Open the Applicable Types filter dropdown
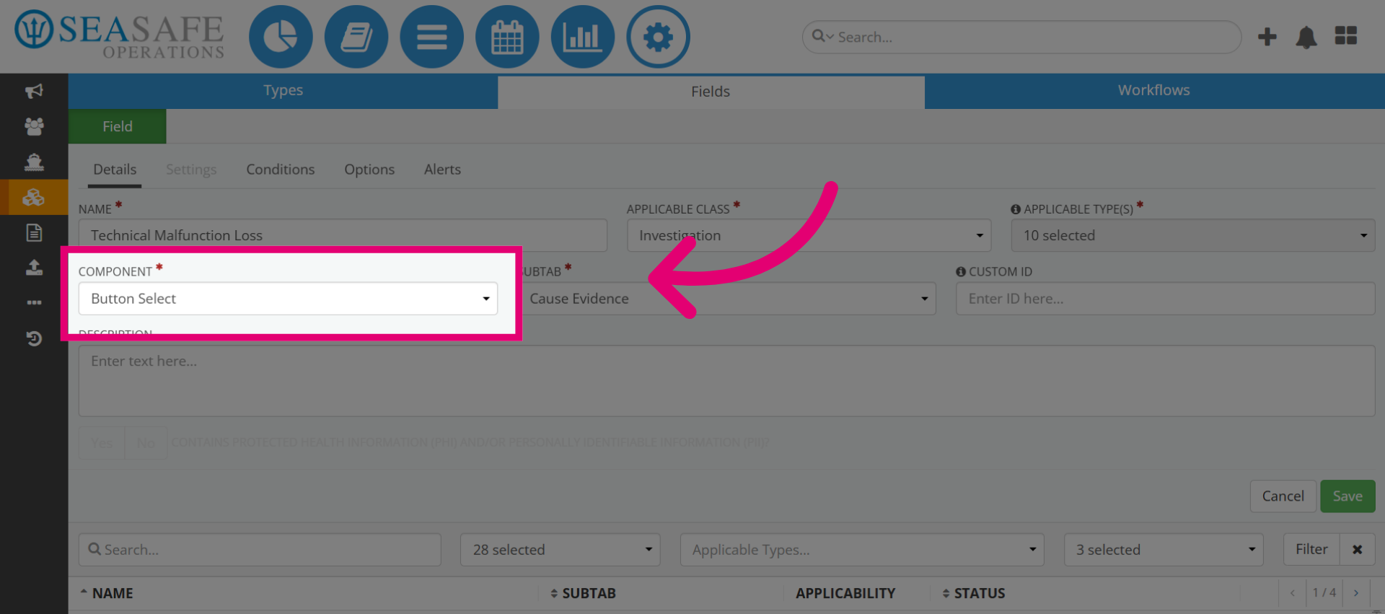This screenshot has height=614, width=1385. click(862, 550)
